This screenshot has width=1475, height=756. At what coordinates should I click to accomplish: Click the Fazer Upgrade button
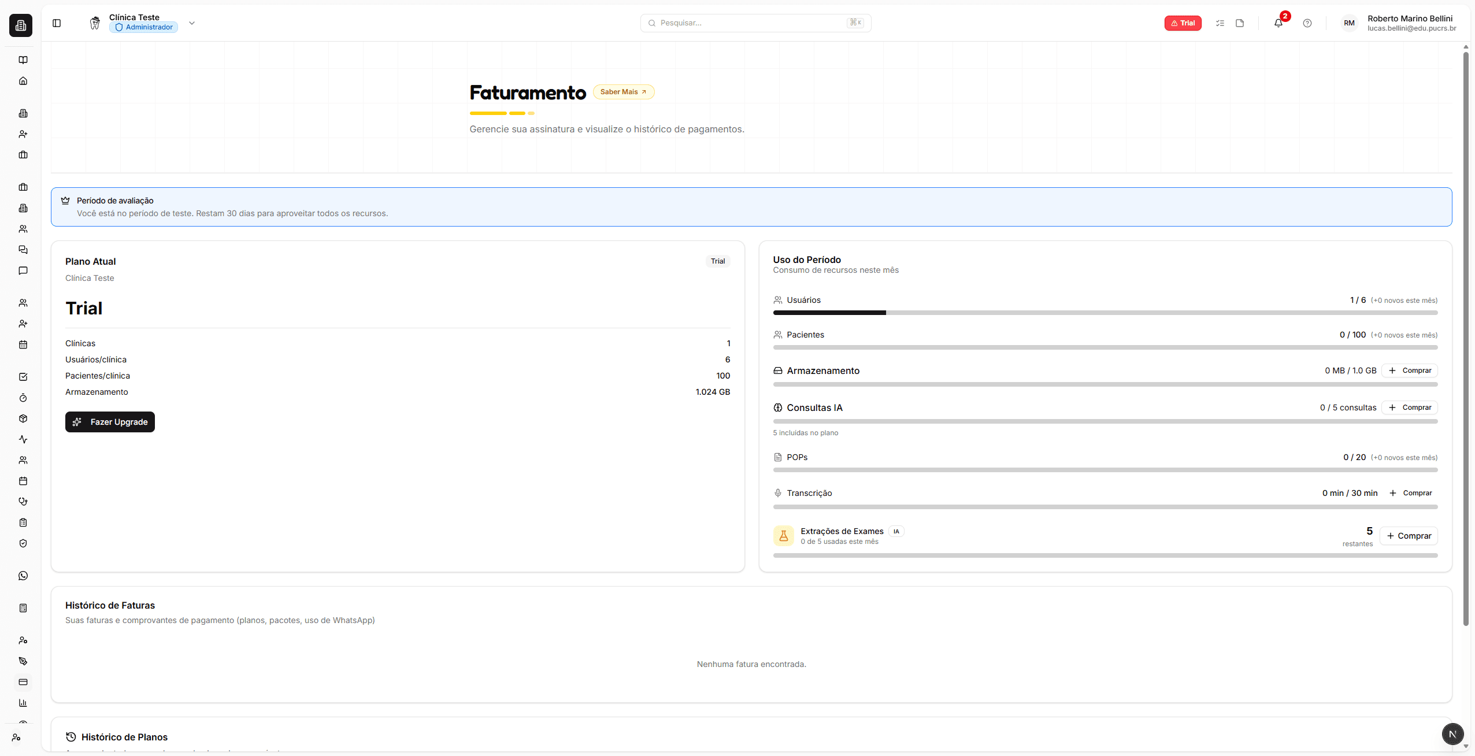(x=110, y=422)
